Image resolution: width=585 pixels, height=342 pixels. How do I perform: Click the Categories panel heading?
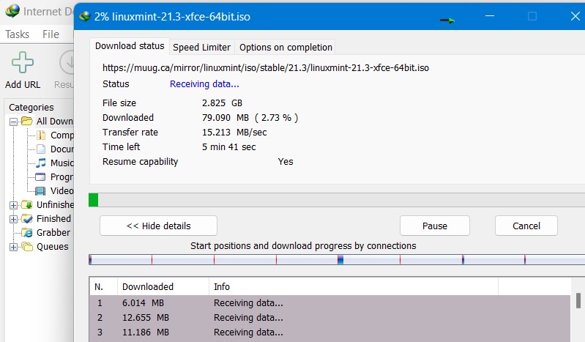(31, 108)
